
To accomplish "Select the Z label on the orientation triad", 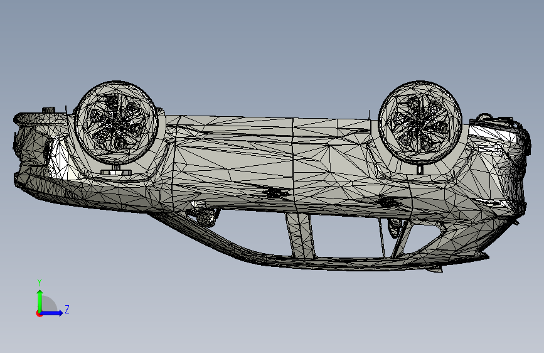I will pos(67,309).
